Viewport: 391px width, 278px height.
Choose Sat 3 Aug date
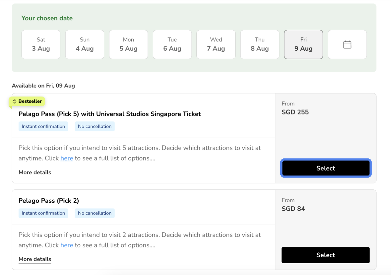click(x=41, y=44)
